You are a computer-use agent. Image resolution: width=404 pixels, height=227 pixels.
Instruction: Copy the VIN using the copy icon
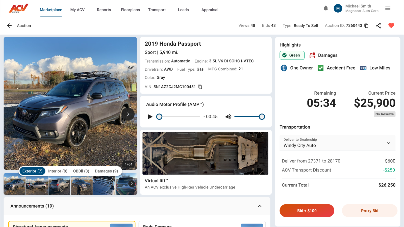coord(200,87)
